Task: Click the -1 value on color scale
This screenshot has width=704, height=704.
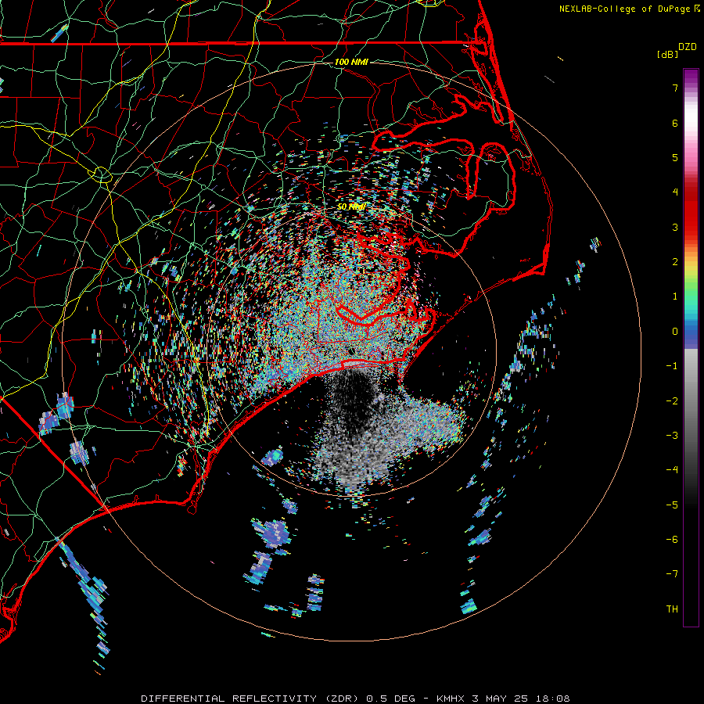Action: tap(672, 366)
